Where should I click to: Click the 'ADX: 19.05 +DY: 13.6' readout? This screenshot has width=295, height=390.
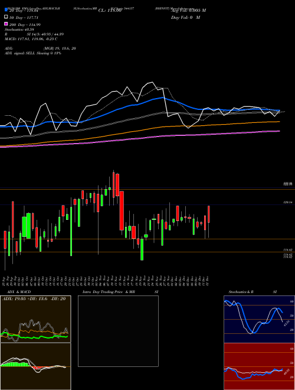[x=34, y=299]
